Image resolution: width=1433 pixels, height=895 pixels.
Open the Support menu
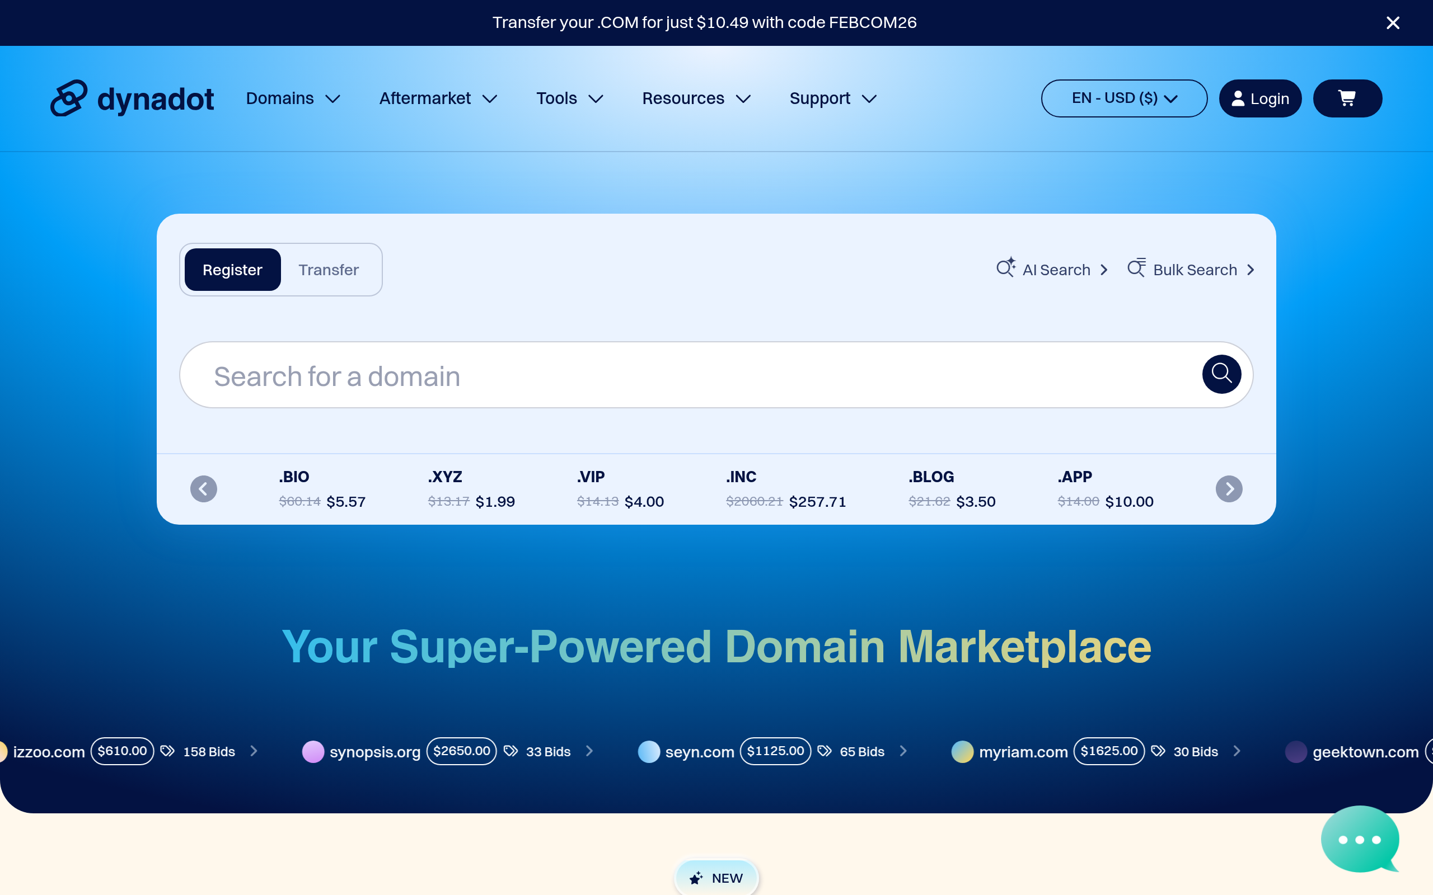[832, 98]
